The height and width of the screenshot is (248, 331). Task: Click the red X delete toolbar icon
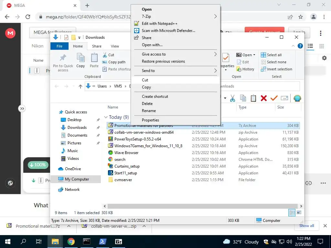pos(264,98)
